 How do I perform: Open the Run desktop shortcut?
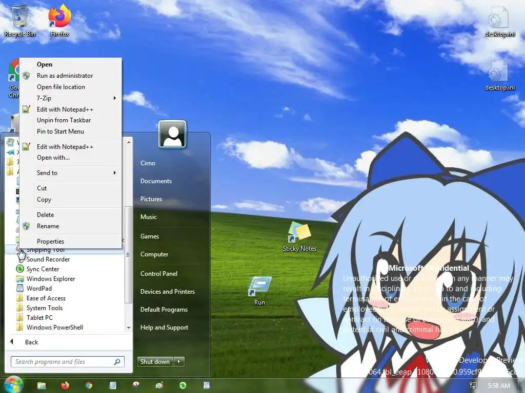pyautogui.click(x=259, y=291)
